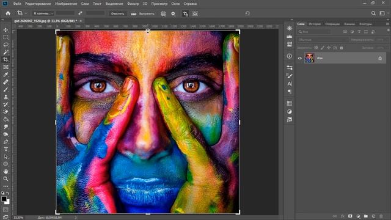Select the Frame tool

click(x=5, y=67)
